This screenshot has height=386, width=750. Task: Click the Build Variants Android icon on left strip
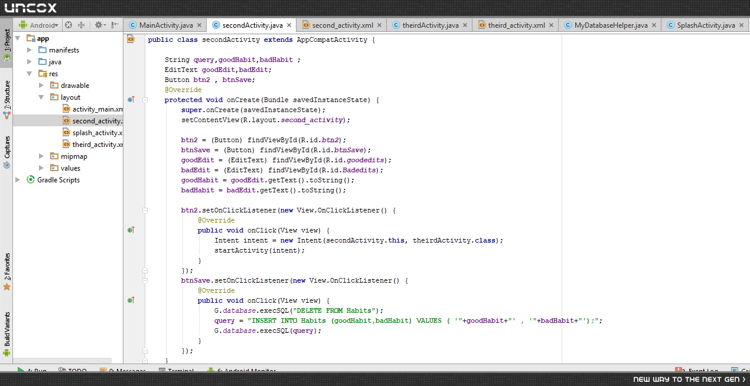click(x=6, y=352)
